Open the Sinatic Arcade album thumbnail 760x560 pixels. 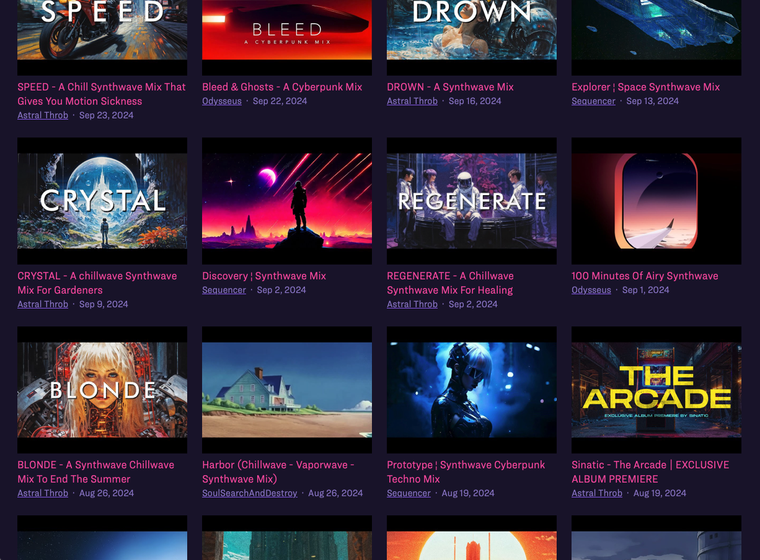(656, 390)
